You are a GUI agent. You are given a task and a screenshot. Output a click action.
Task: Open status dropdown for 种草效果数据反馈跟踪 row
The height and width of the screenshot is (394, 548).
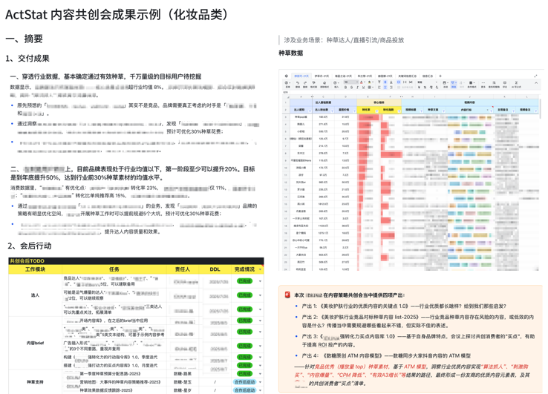pos(261,390)
